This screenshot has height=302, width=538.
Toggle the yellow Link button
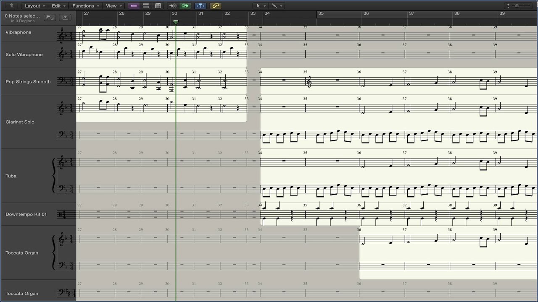(x=216, y=6)
